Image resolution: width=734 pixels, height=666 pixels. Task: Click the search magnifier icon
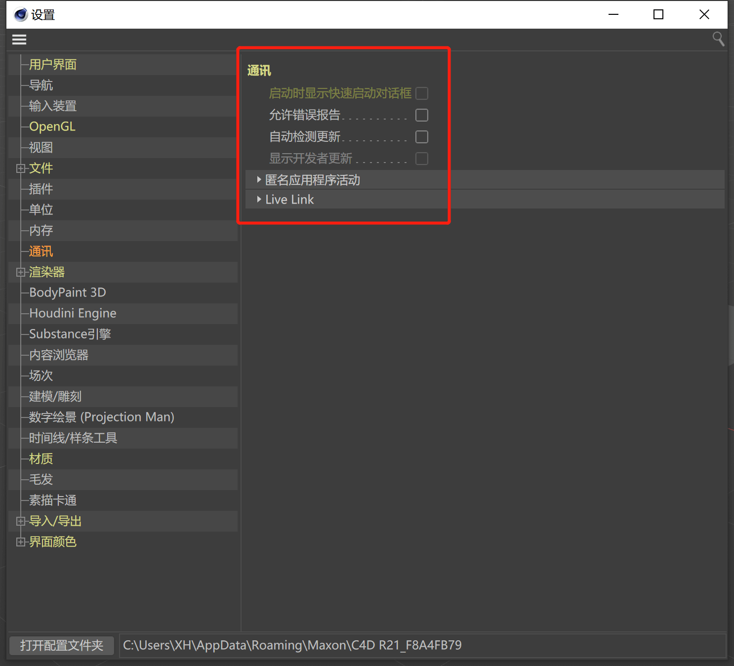click(x=718, y=39)
